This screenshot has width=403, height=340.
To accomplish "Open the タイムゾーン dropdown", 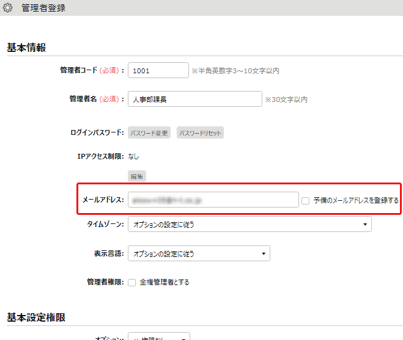I will pyautogui.click(x=250, y=224).
